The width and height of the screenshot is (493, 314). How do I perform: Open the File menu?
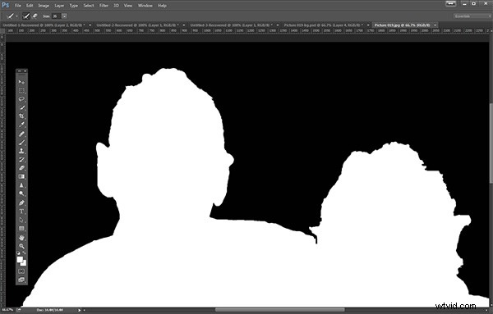[x=18, y=6]
